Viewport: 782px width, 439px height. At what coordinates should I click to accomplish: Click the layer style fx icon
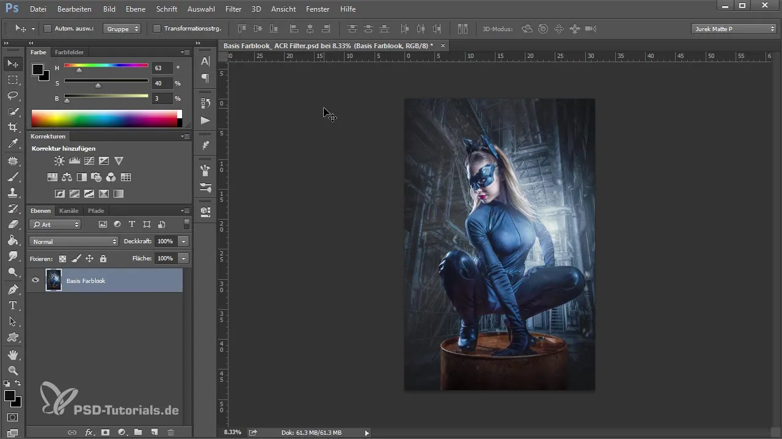click(x=89, y=432)
